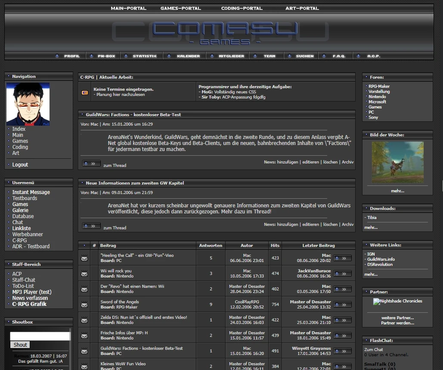Switch to the MAIN-PORTAL tab

pos(129,9)
